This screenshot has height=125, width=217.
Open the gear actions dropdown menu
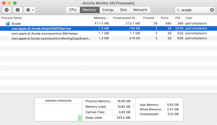[30, 10]
